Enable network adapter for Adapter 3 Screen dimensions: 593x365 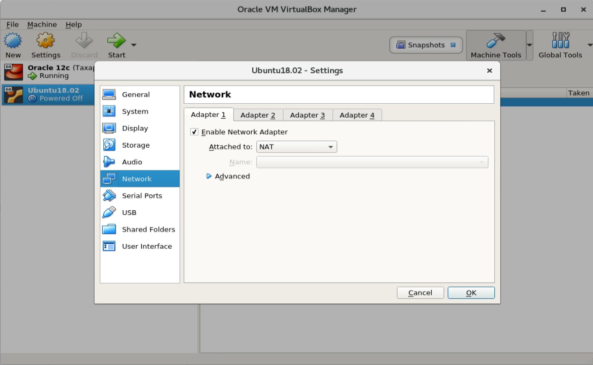[x=307, y=115]
